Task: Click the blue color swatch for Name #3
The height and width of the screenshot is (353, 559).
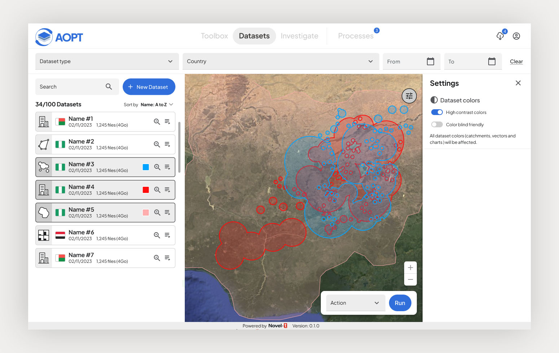Action: point(146,167)
